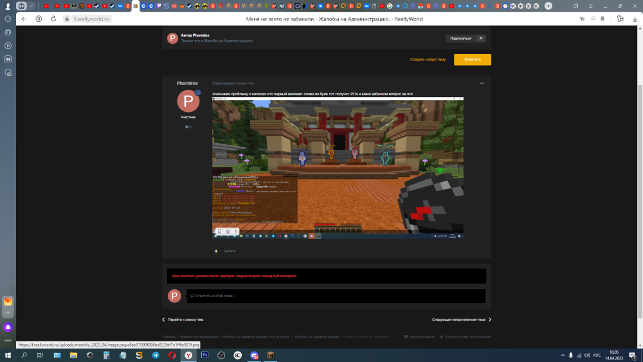Open the volume speaker icon in tray
The height and width of the screenshot is (362, 643).
587,356
